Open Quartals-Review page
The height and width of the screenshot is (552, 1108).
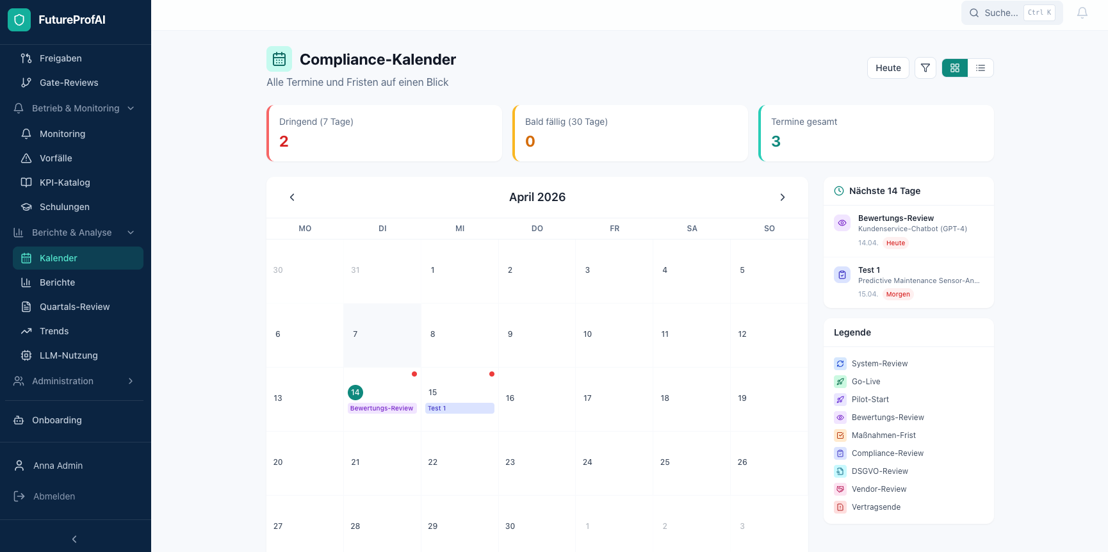(x=78, y=307)
